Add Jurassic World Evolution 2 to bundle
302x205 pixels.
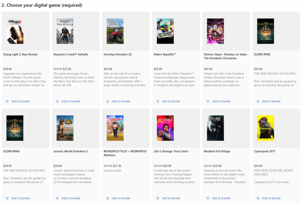coord(71,198)
